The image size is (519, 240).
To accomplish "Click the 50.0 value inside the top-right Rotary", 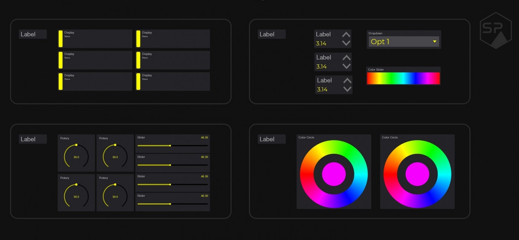I will [115, 157].
